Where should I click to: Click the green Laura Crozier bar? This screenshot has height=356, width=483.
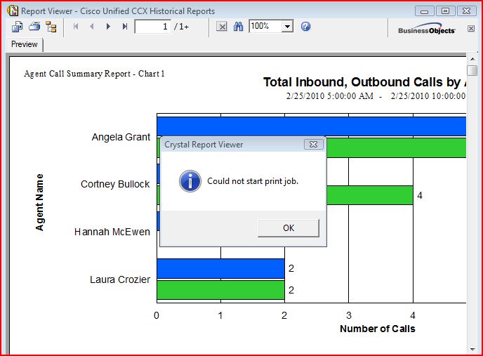pos(220,290)
